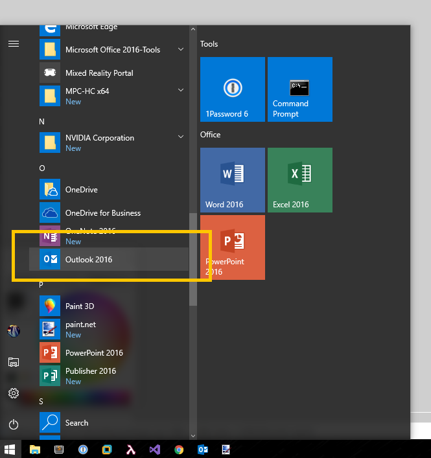Click the Office tile group title
Screen dimensions: 431x458
211,135
